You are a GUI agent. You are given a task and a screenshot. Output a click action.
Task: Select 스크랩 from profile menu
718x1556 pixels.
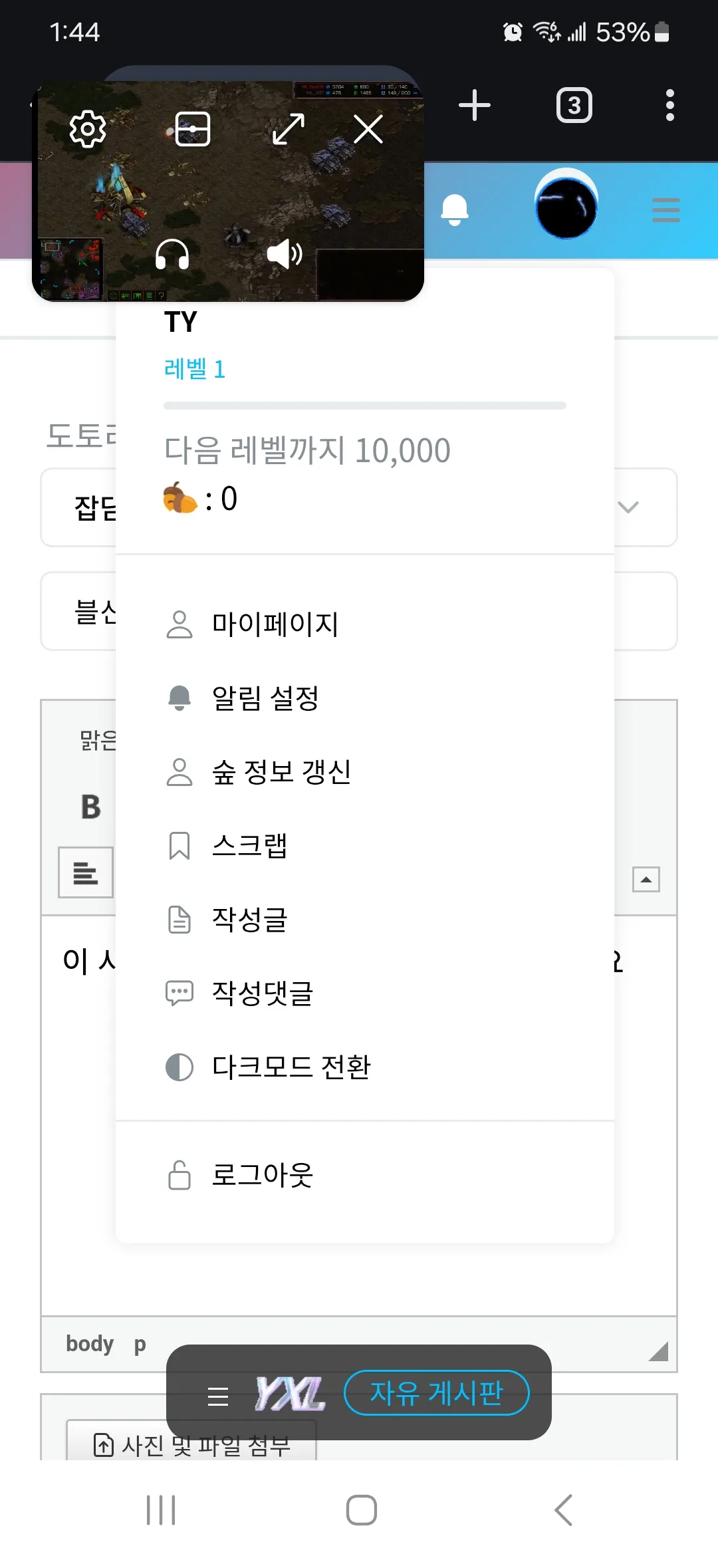coord(249,846)
